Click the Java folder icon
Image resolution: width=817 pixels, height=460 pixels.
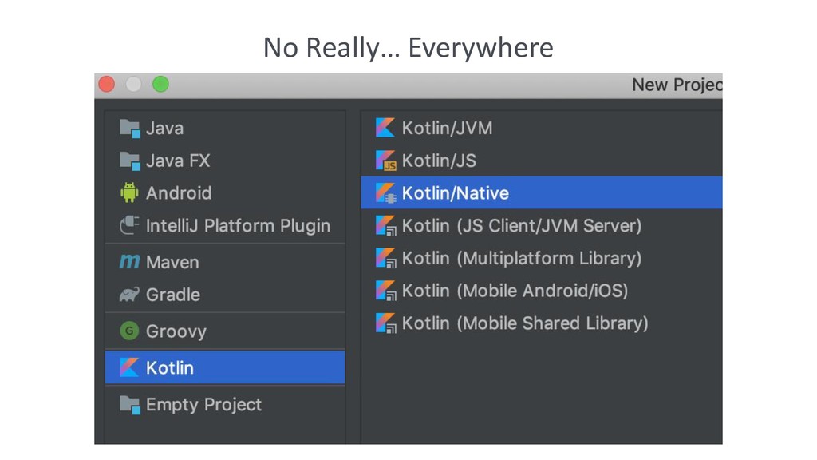click(x=130, y=129)
